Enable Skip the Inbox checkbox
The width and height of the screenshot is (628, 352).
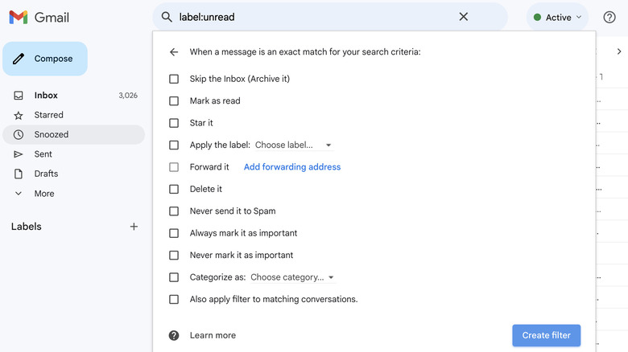174,79
